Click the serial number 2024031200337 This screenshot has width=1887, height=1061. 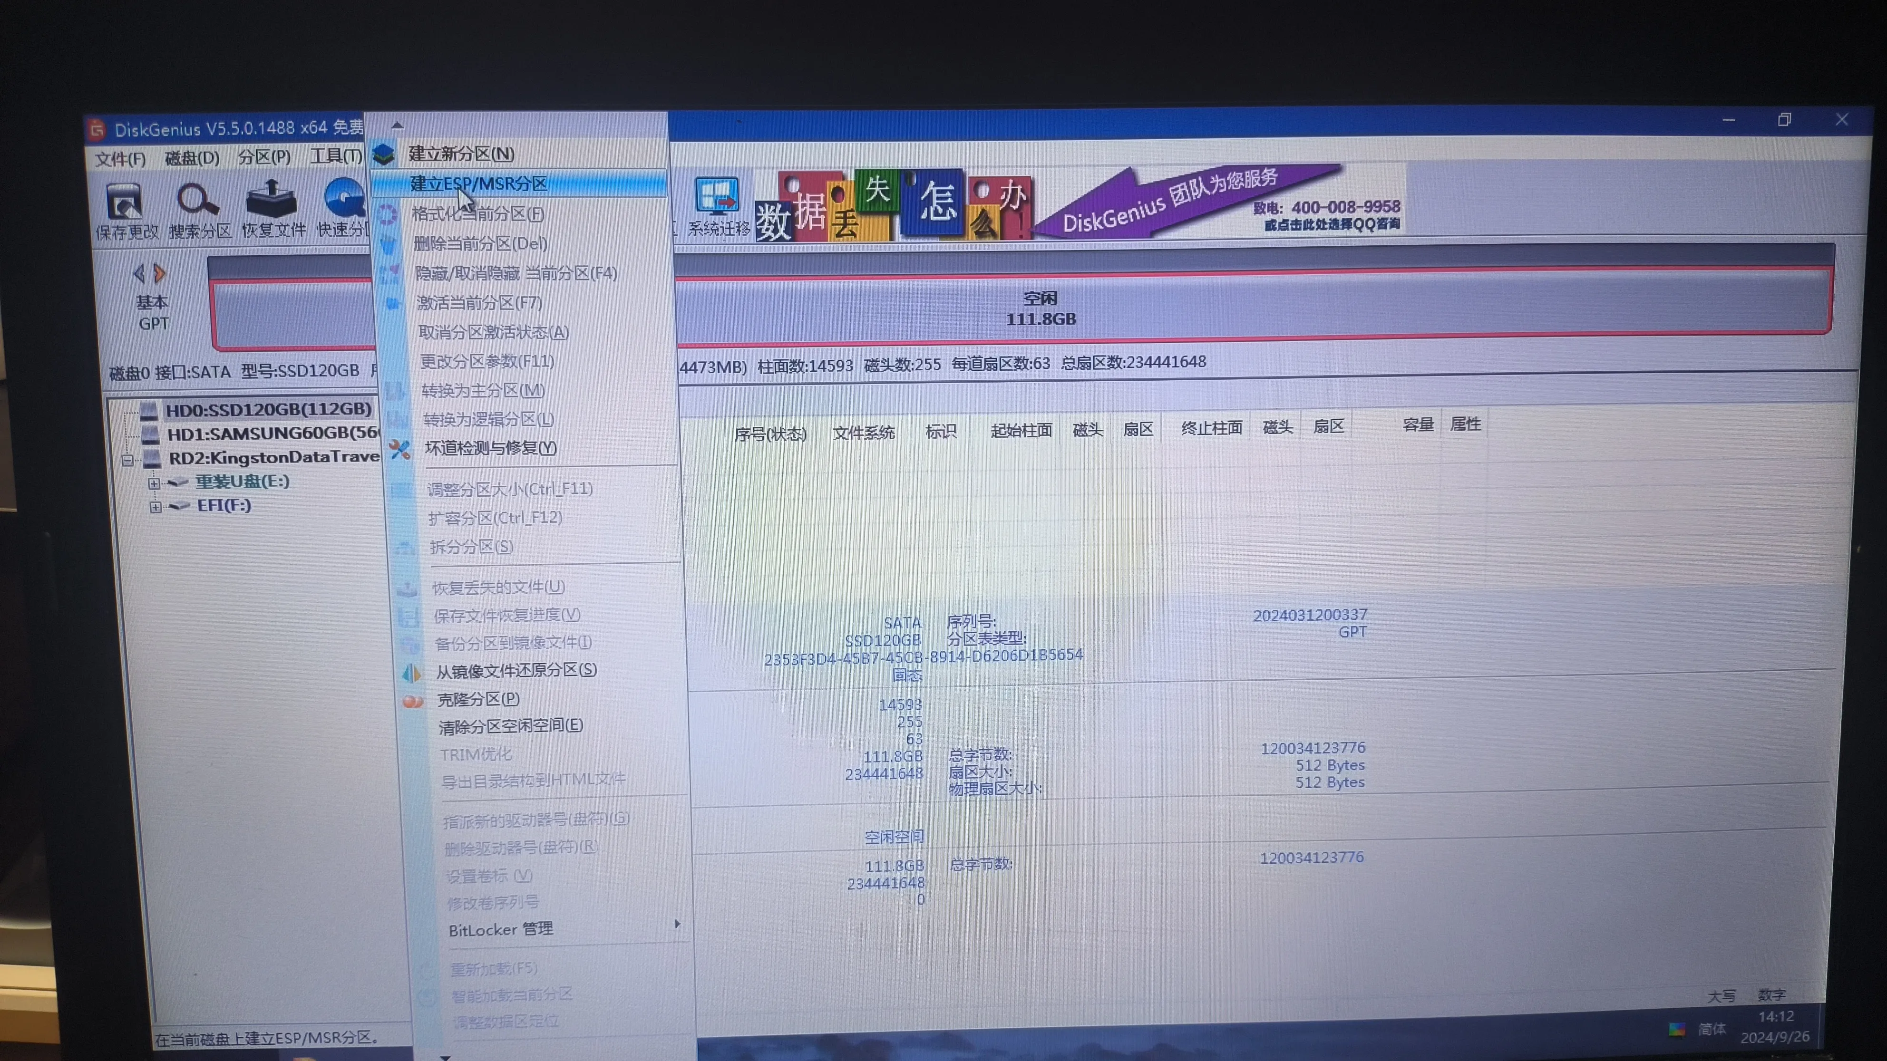point(1310,615)
